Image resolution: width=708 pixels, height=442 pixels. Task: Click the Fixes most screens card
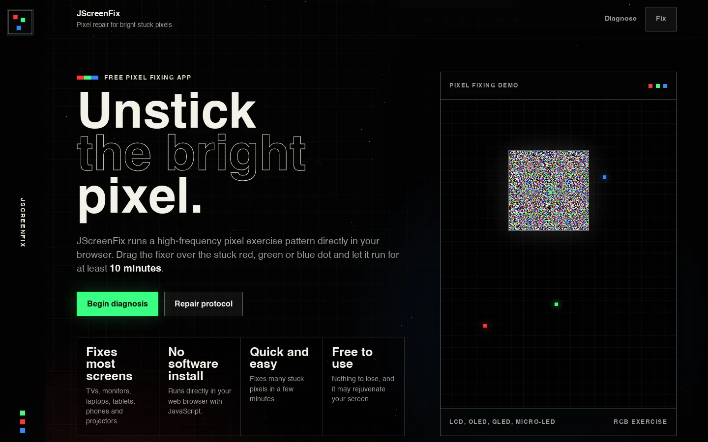(x=118, y=387)
